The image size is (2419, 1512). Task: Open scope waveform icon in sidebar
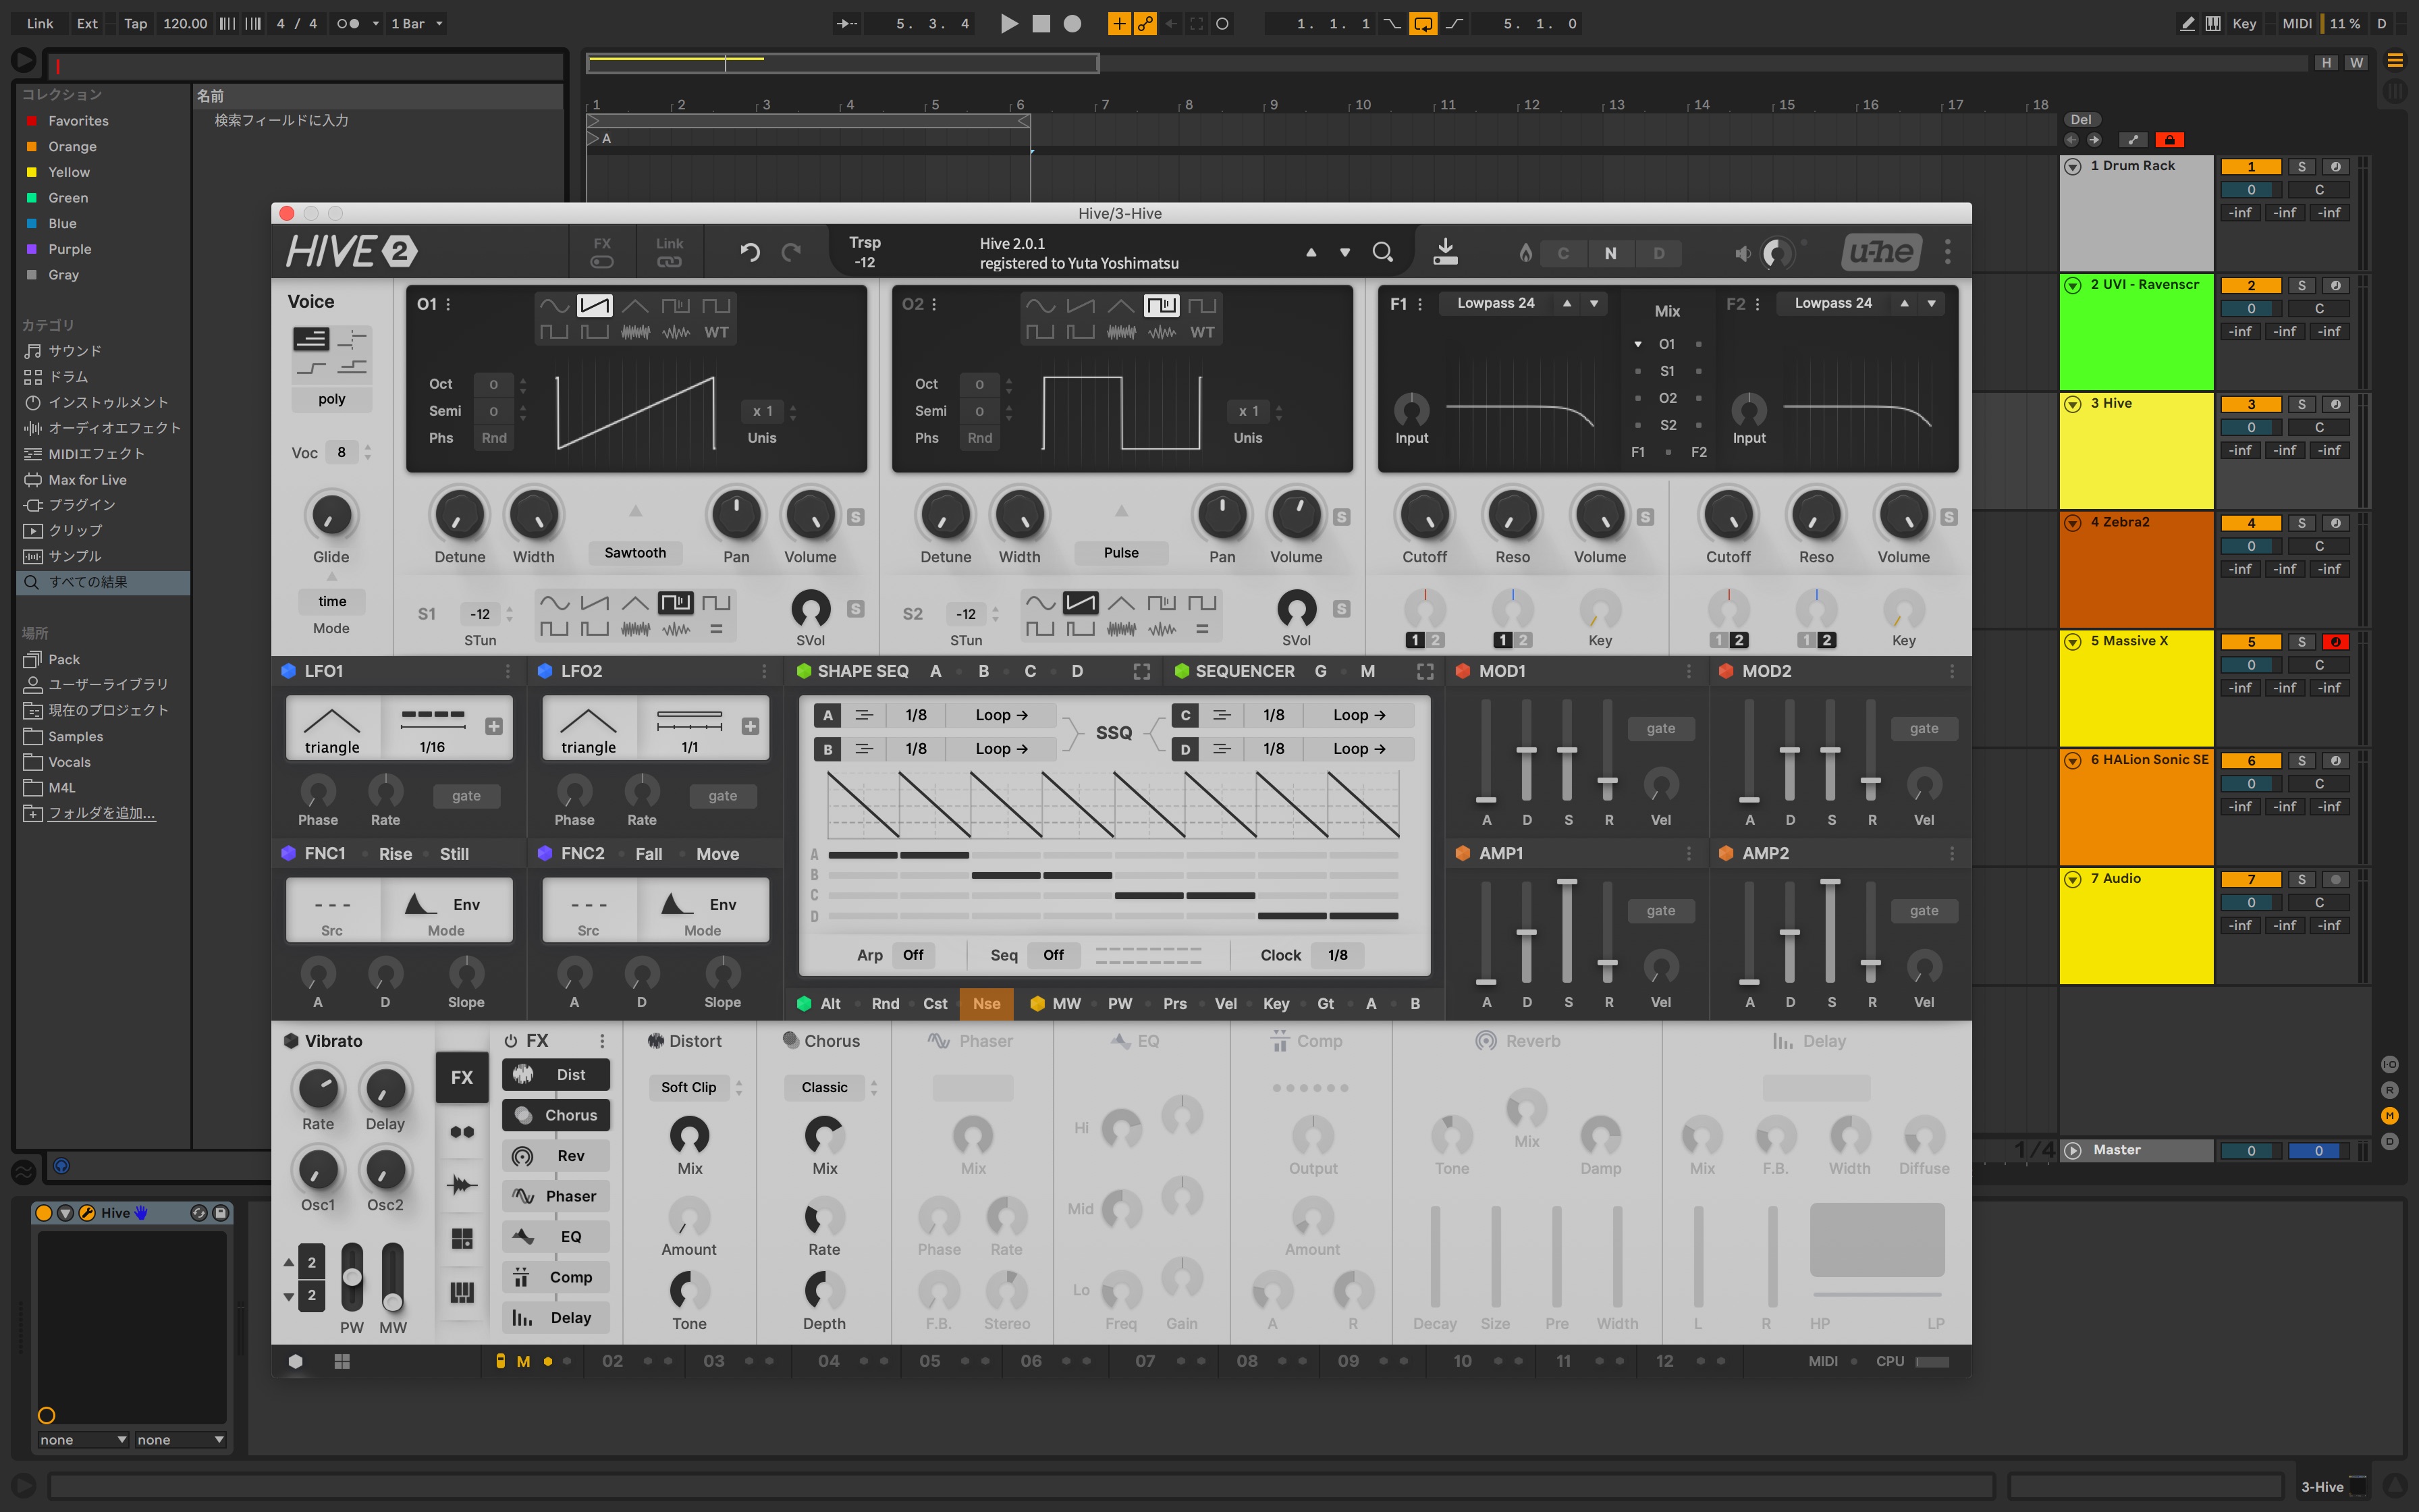(462, 1186)
